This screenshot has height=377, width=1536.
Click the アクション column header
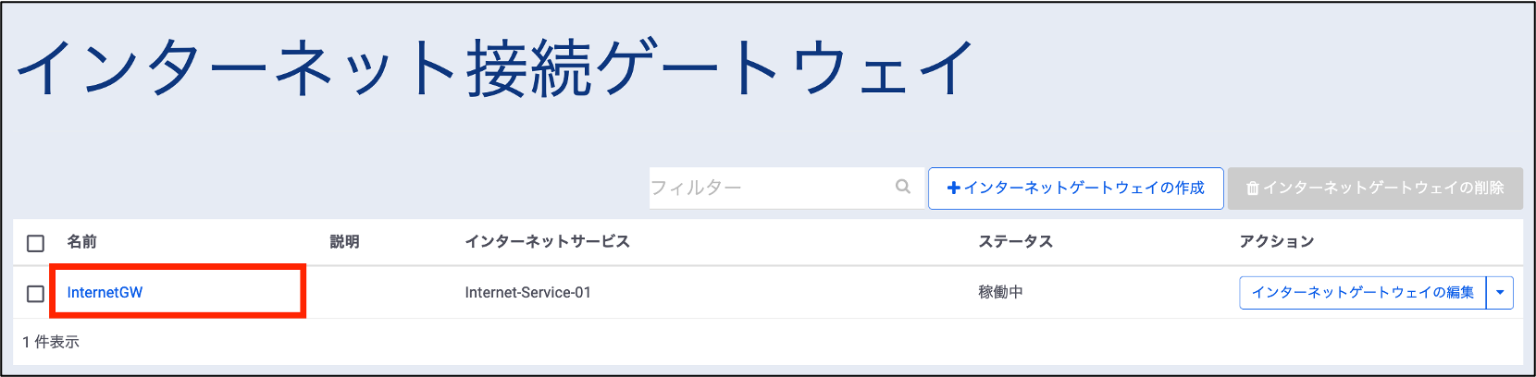(x=1277, y=241)
